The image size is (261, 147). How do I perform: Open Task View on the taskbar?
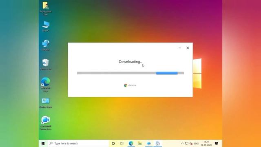[x=122, y=143]
